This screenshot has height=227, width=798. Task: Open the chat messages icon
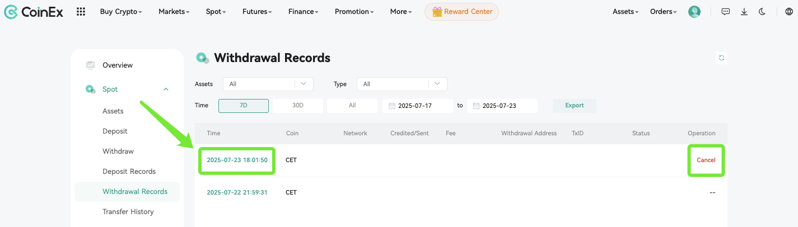tap(726, 11)
